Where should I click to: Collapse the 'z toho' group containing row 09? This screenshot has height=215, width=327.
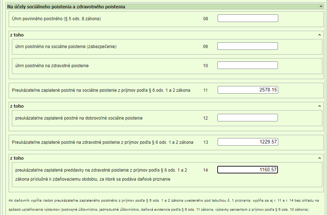[319, 35]
